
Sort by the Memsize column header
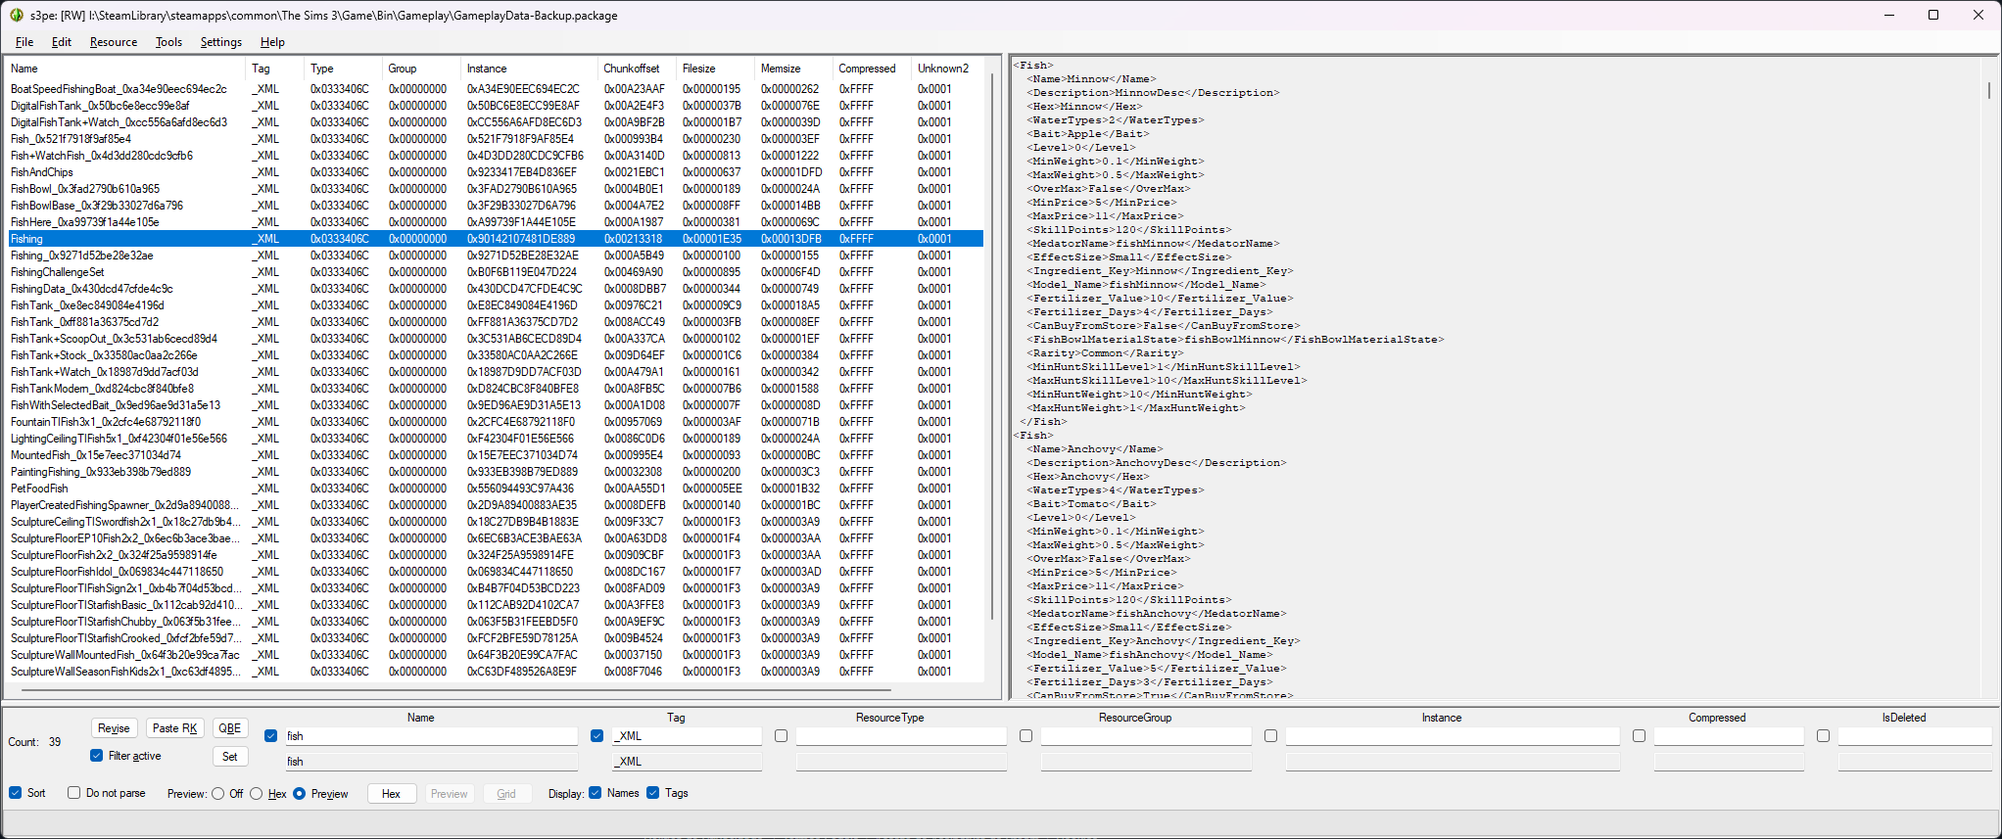[794, 69]
